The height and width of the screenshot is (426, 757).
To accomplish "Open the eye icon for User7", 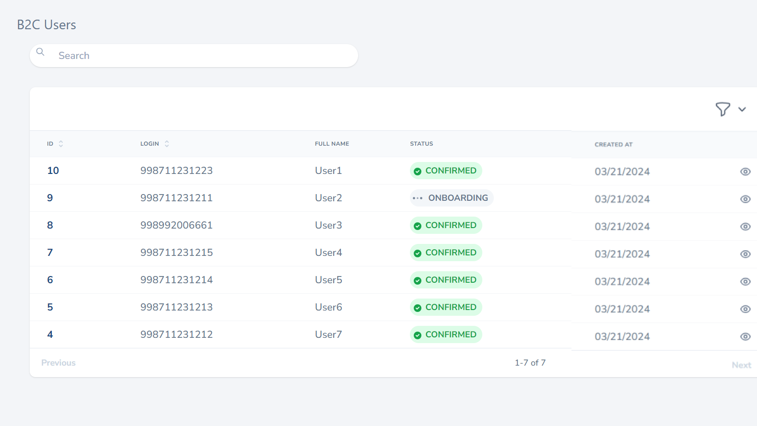I will tap(745, 336).
